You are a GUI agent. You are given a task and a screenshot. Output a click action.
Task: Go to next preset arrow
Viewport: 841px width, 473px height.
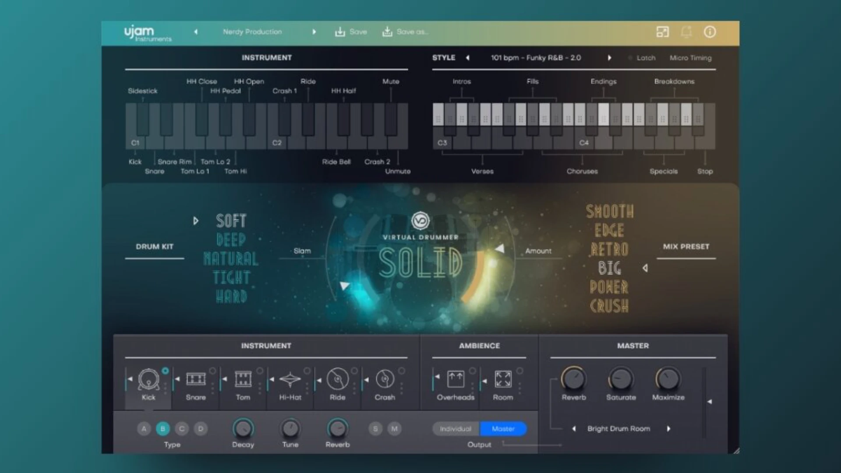314,32
